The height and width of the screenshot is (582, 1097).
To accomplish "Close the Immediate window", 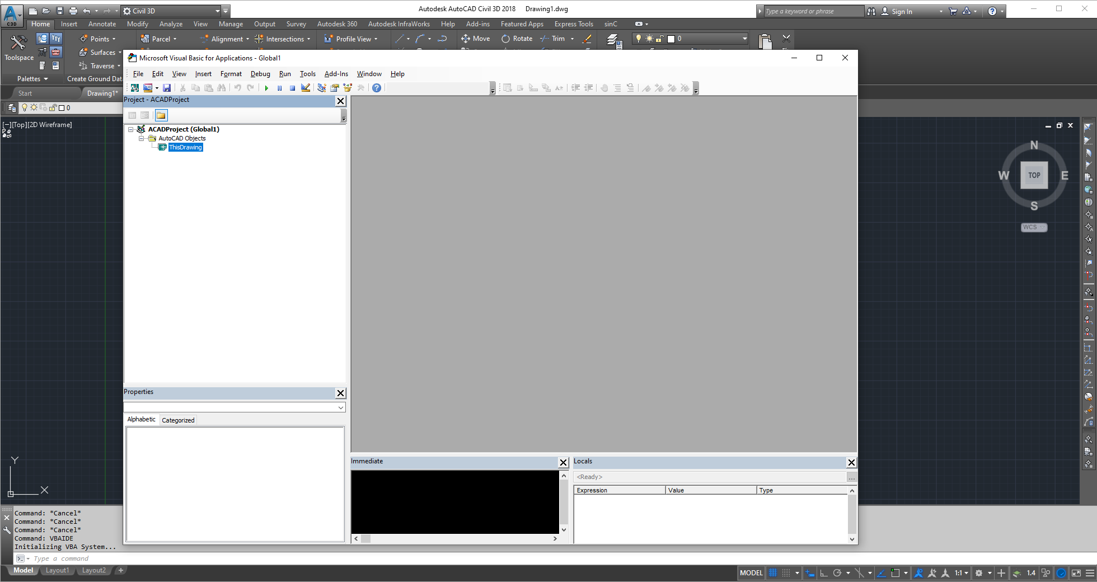I will tap(564, 462).
